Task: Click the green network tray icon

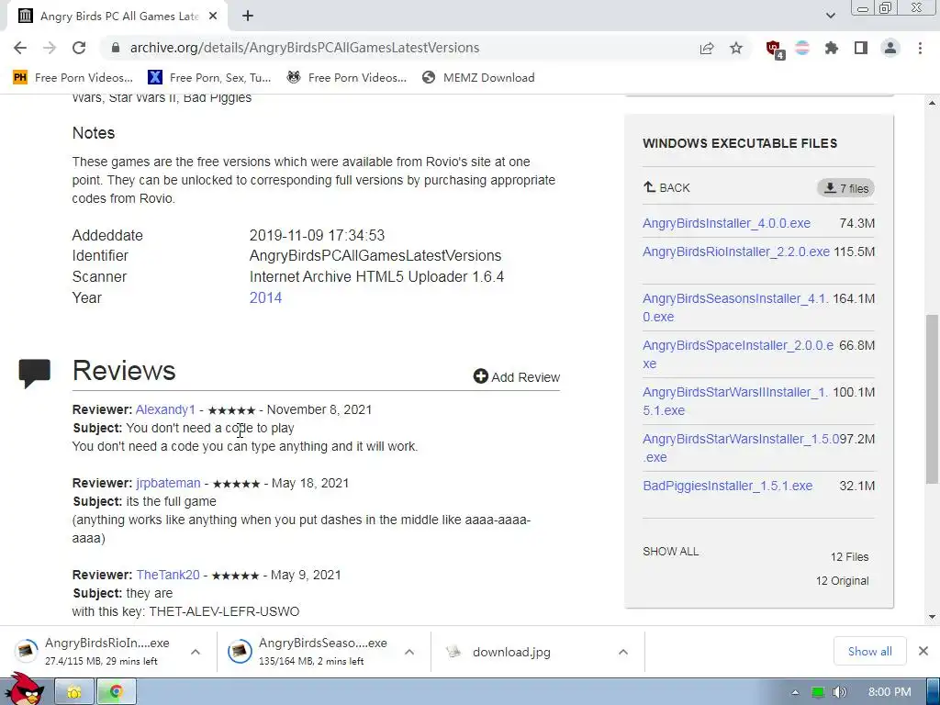Action: click(818, 692)
